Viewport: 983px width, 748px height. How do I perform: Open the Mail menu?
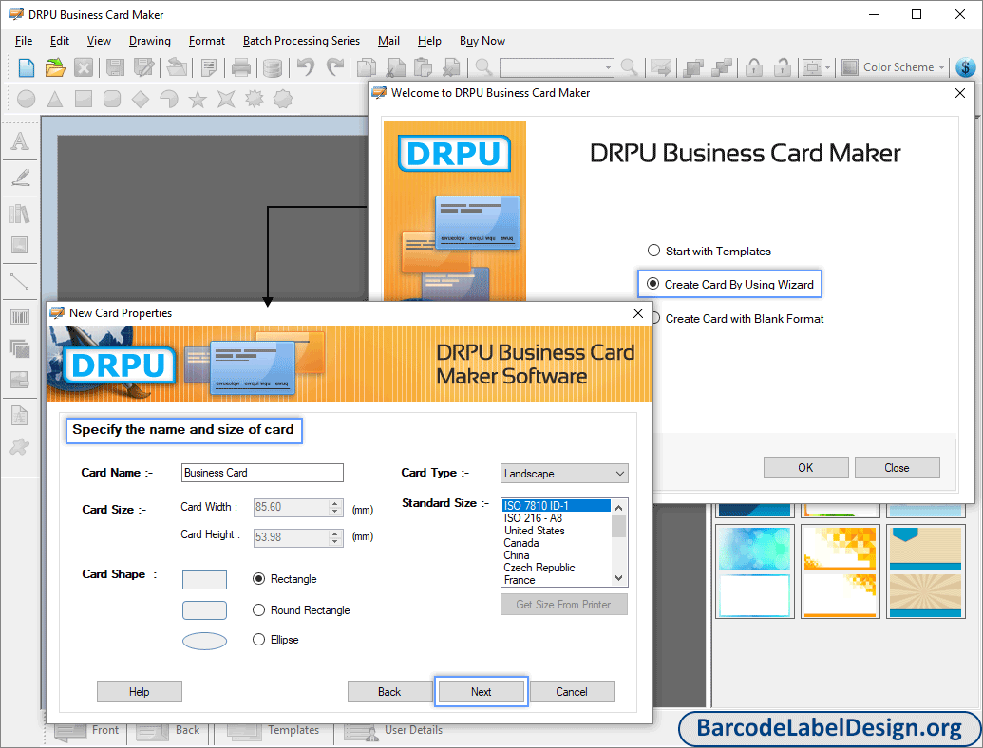(x=388, y=41)
